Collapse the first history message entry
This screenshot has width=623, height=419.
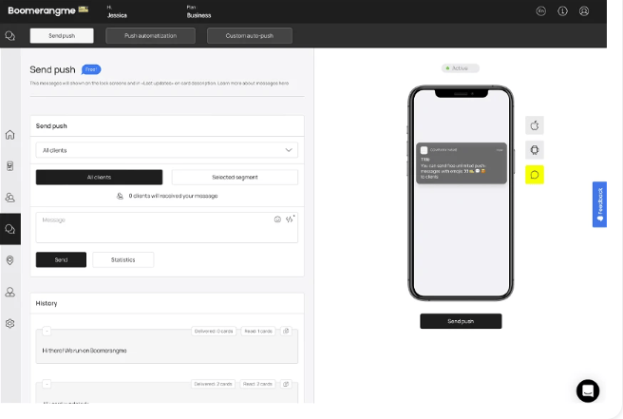(x=47, y=331)
